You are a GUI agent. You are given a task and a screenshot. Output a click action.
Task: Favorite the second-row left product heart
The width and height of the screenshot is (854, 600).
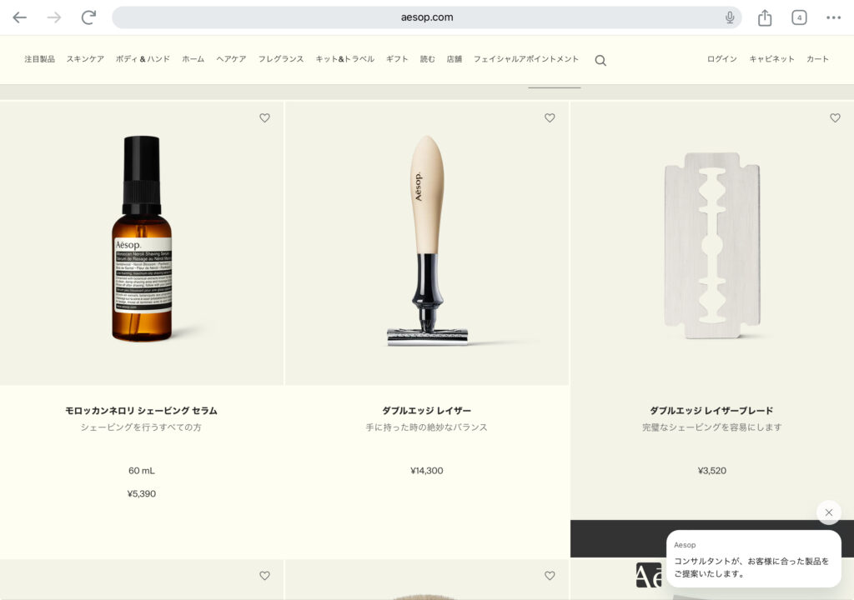click(264, 576)
